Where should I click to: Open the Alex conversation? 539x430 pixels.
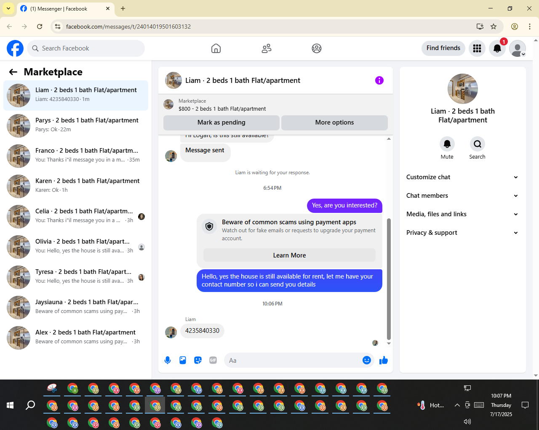click(76, 338)
